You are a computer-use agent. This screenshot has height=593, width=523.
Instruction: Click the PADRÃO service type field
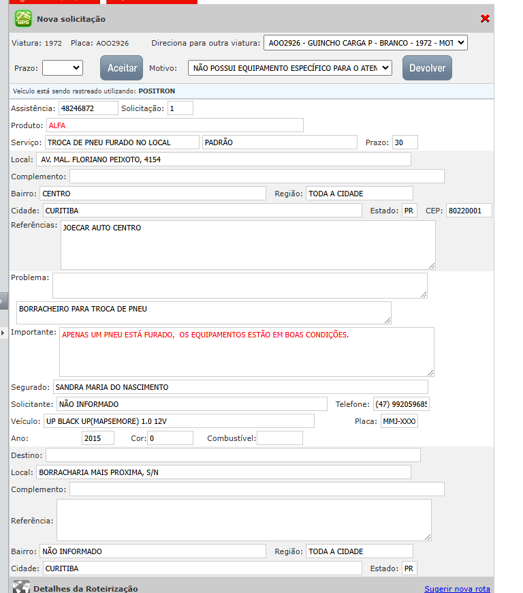coord(280,142)
